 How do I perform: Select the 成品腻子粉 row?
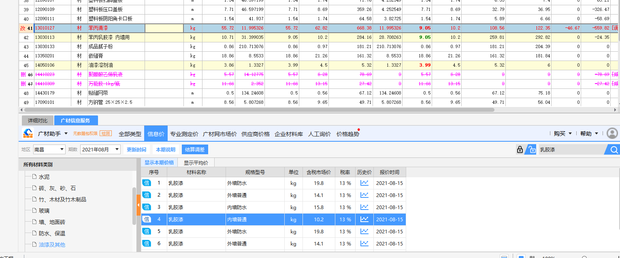click(x=319, y=46)
